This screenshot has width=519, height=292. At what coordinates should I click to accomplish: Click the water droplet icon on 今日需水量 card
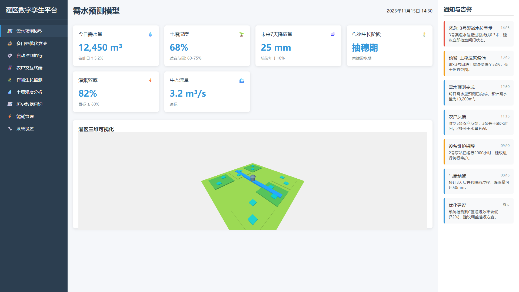pos(150,34)
